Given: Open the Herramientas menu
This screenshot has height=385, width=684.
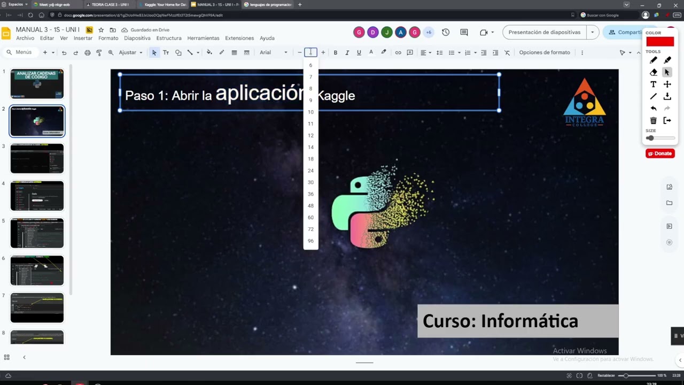Looking at the screenshot, I should [x=203, y=38].
